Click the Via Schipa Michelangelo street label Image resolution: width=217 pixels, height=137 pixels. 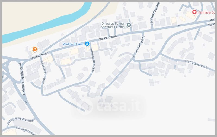[x=22, y=78]
